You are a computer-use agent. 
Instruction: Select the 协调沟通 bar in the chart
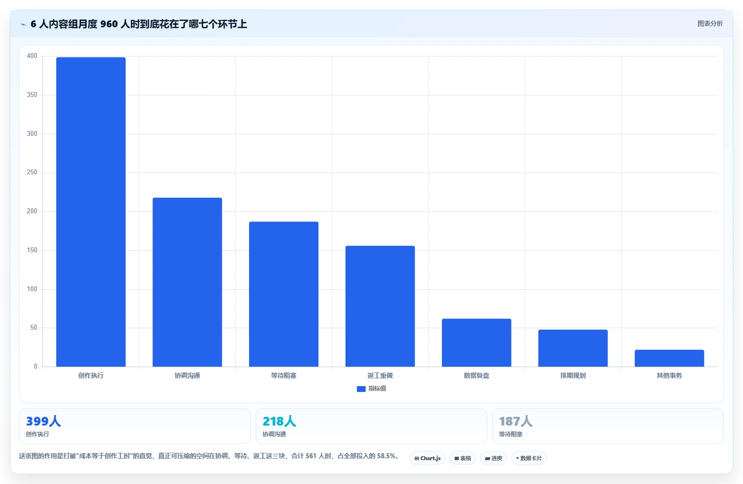pos(187,282)
